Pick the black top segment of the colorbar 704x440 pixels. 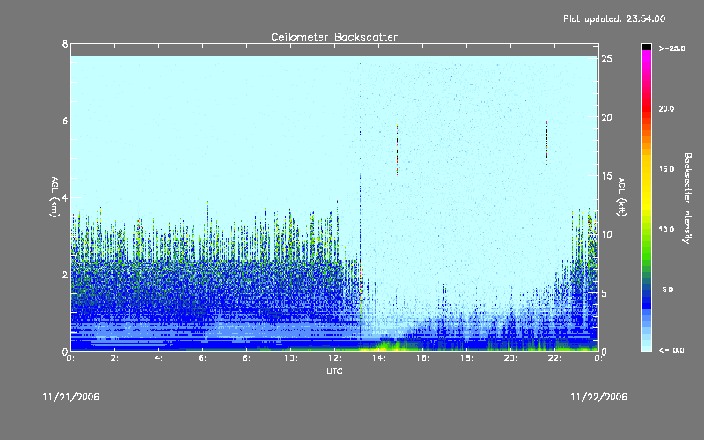pos(646,47)
